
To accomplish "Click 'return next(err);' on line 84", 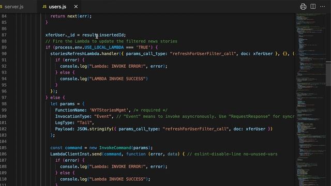I will click(x=71, y=16).
